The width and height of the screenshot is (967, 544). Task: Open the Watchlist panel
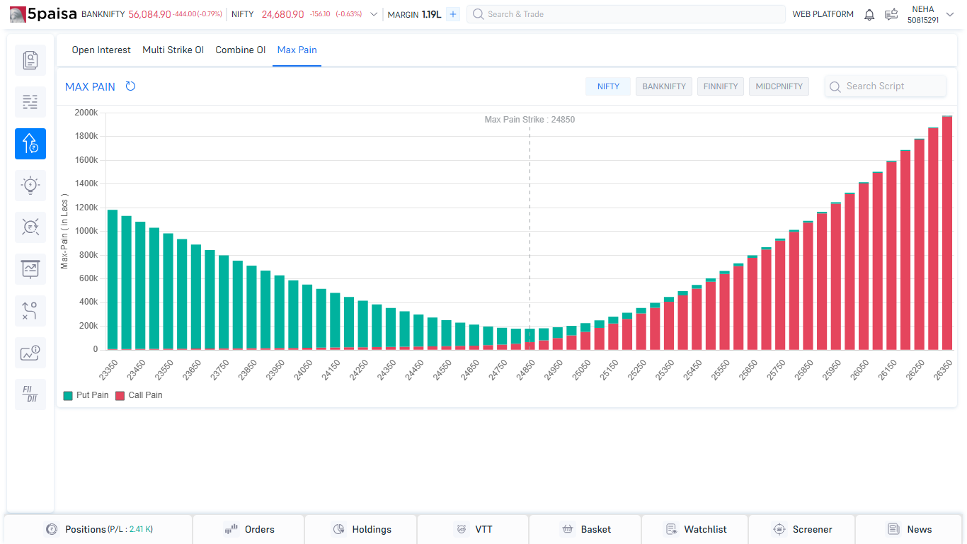(x=695, y=529)
